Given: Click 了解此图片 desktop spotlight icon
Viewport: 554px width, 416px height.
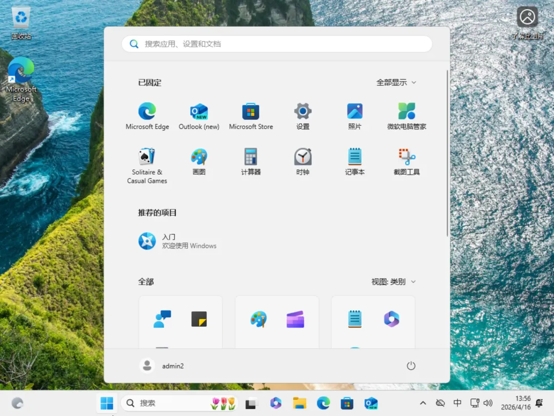Looking at the screenshot, I should pos(527,23).
